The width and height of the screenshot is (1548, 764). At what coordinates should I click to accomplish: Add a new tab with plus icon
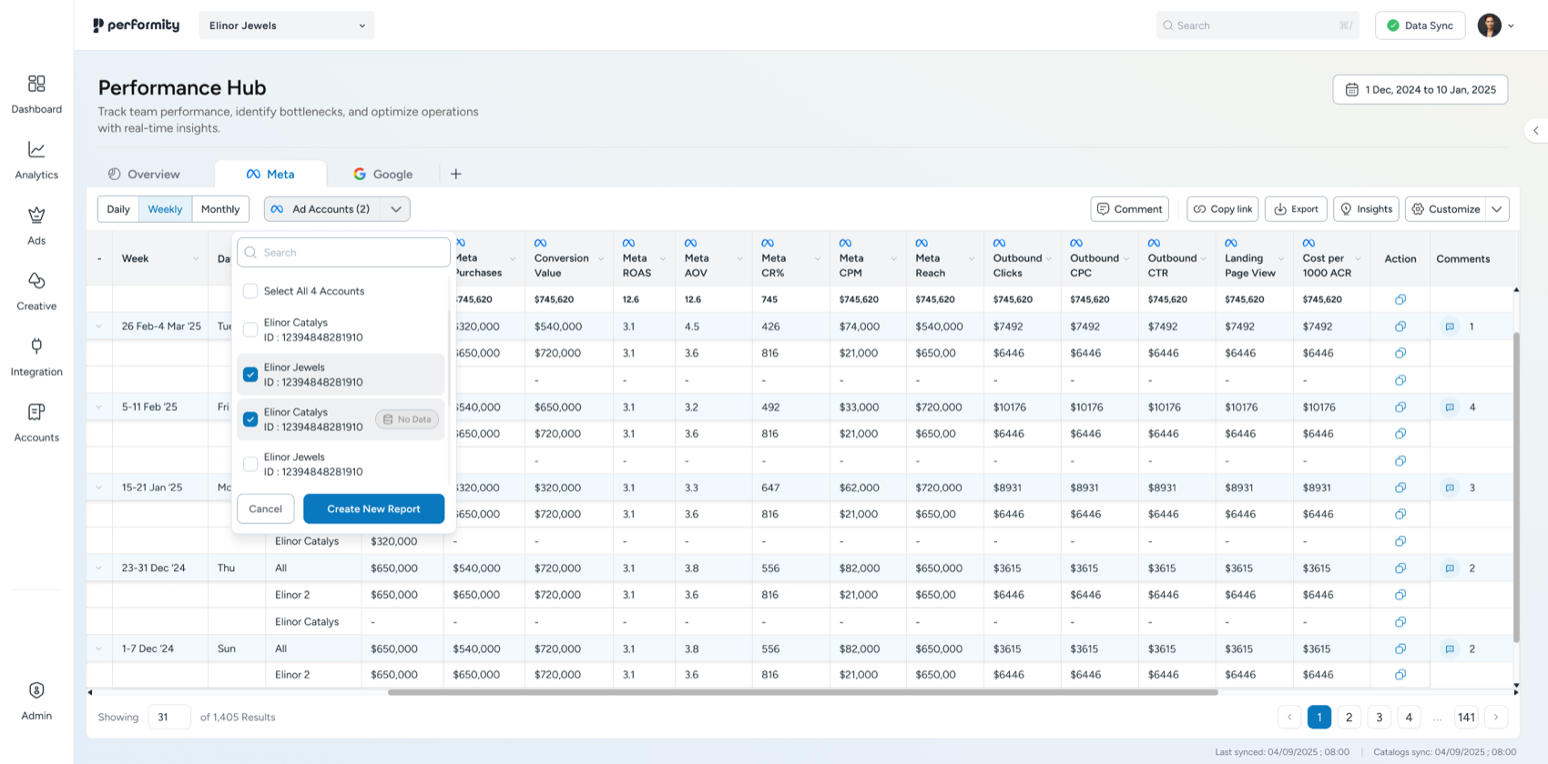click(x=456, y=174)
